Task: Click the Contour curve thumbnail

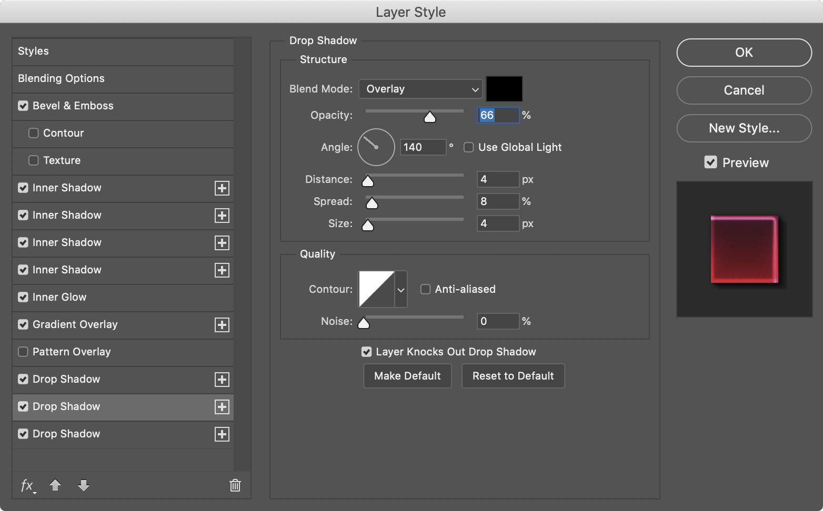Action: click(x=377, y=289)
